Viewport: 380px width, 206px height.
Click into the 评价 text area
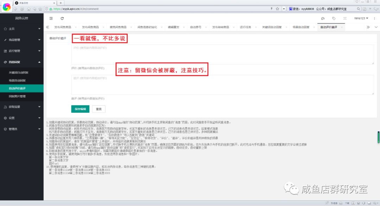(222, 54)
